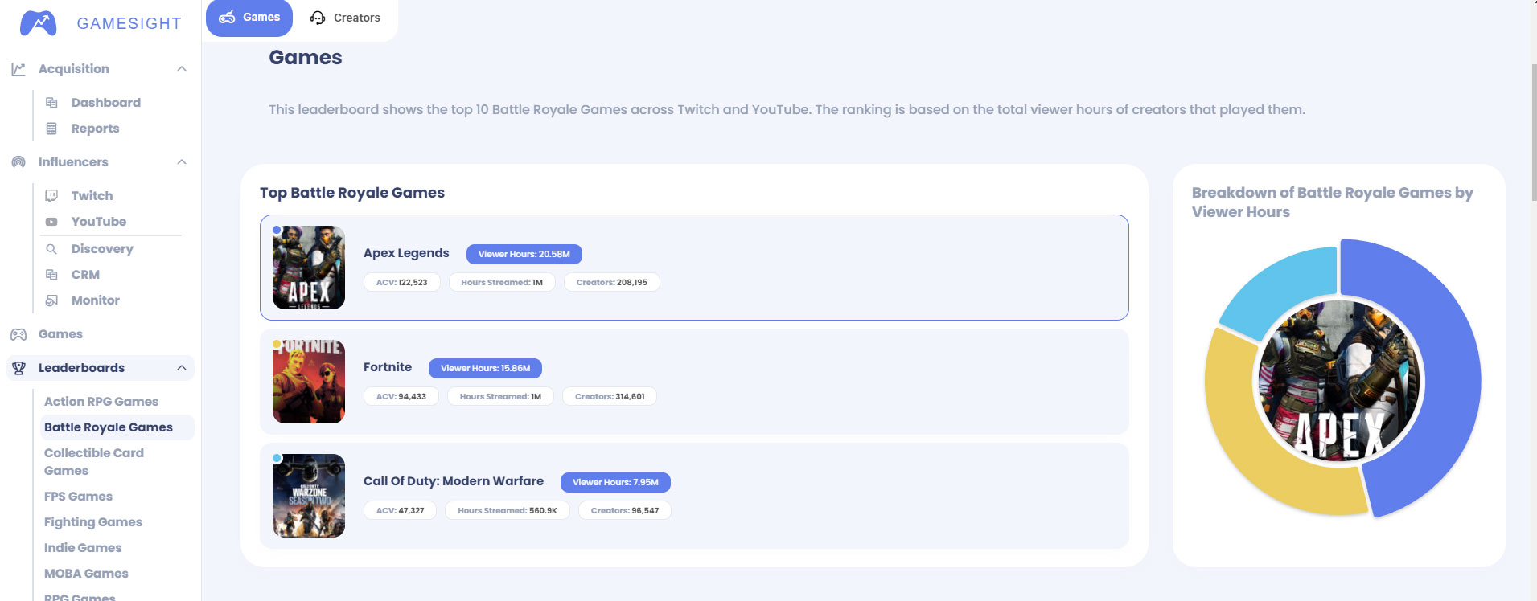The image size is (1537, 601).
Task: Collapse the Leaderboards section chevron
Action: click(182, 368)
